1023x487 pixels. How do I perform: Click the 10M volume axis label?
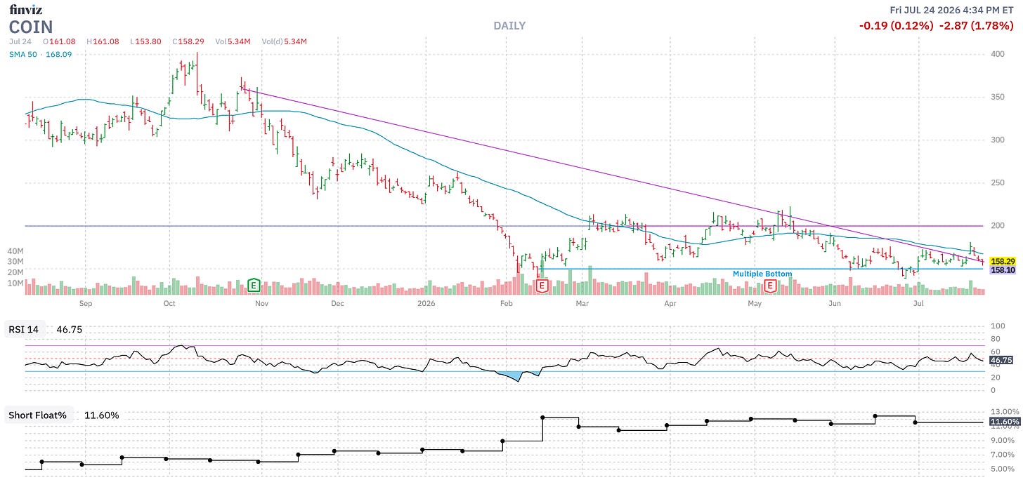pos(16,283)
